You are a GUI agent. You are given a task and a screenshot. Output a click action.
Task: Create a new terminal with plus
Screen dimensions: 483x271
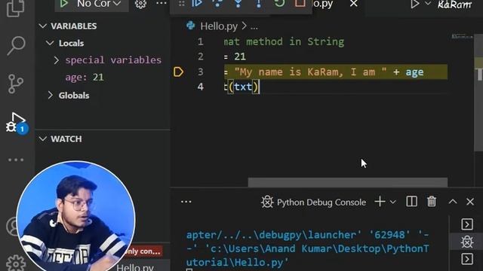coord(380,202)
